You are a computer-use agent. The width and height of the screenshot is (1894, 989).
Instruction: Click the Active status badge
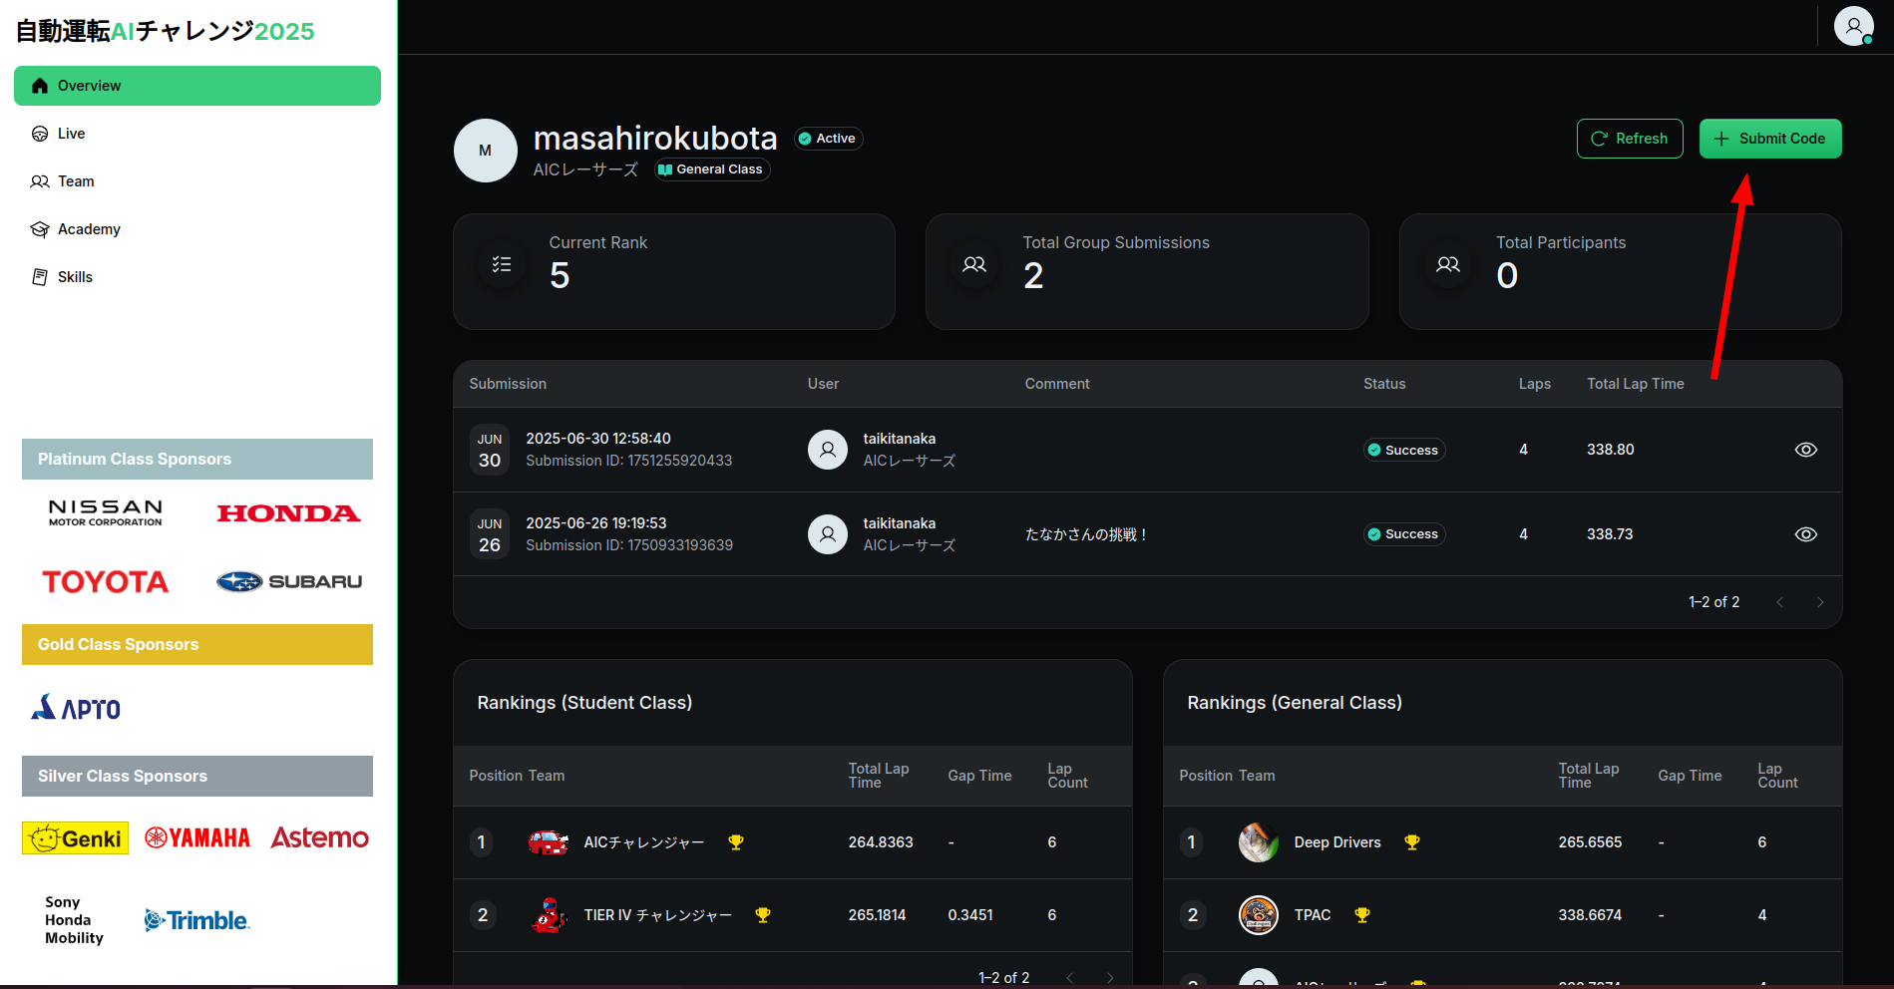coord(828,139)
